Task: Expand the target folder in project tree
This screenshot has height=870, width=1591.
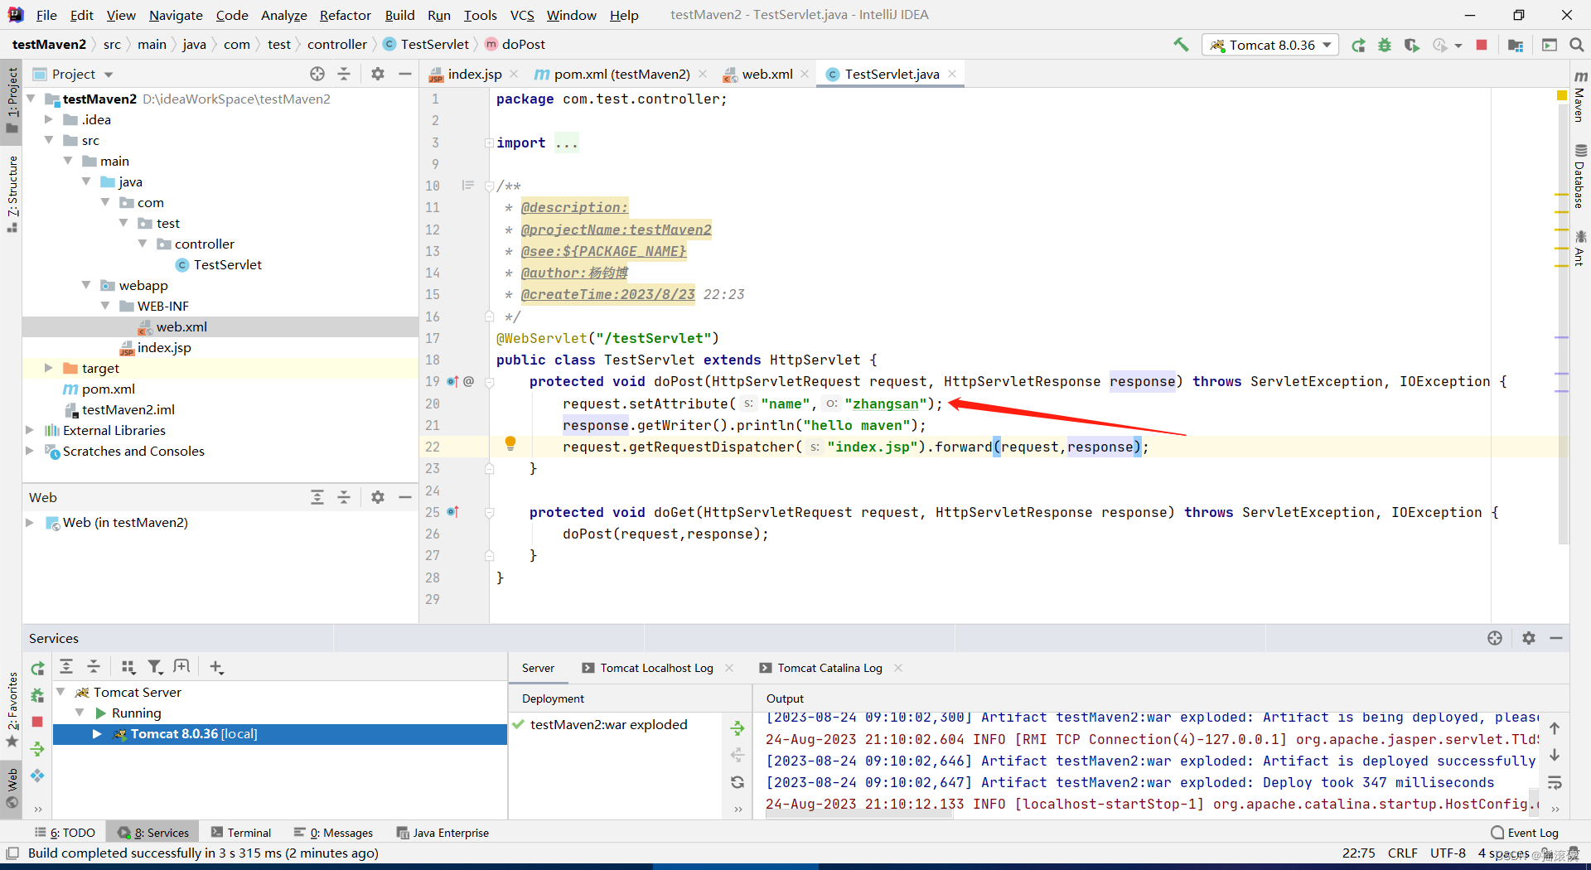Action: [x=48, y=368]
